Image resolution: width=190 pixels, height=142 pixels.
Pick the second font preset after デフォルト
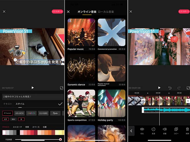tap(20, 113)
